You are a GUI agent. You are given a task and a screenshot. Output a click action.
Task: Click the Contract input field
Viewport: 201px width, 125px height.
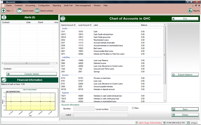point(34,69)
